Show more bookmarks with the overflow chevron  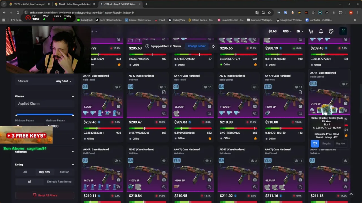tap(355, 20)
